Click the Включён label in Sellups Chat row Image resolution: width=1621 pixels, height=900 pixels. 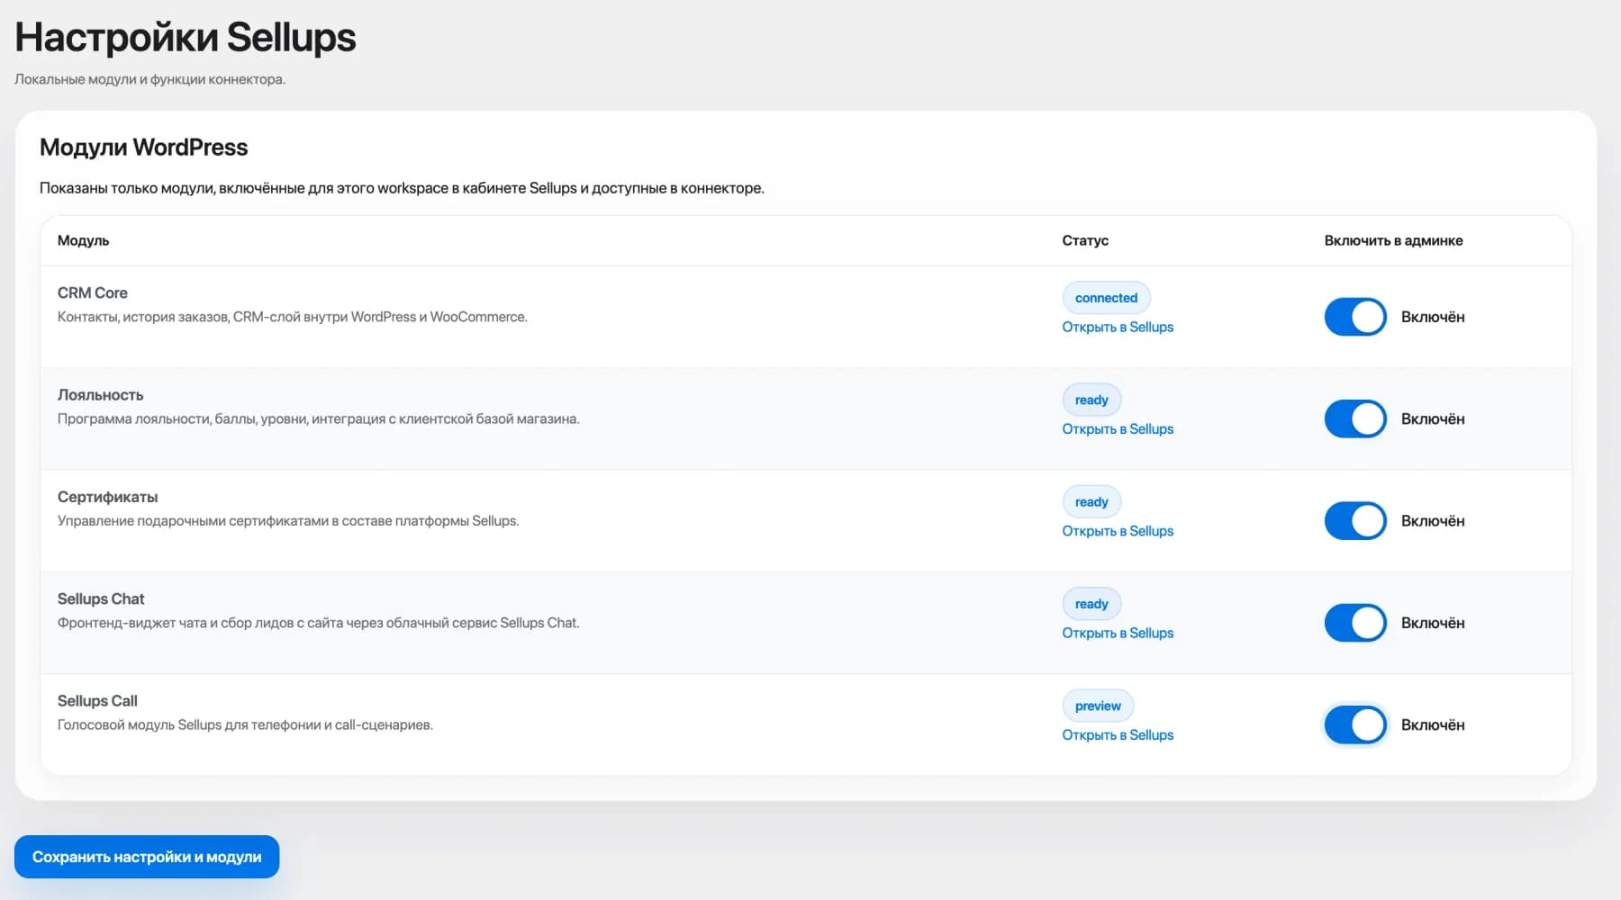coord(1433,623)
